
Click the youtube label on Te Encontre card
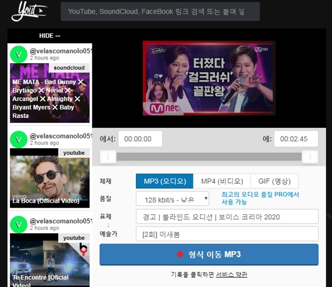(x=74, y=238)
